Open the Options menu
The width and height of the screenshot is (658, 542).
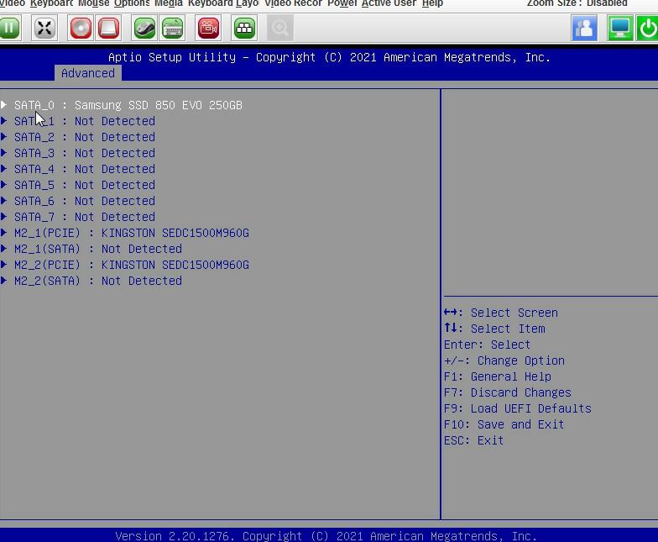[x=132, y=3]
